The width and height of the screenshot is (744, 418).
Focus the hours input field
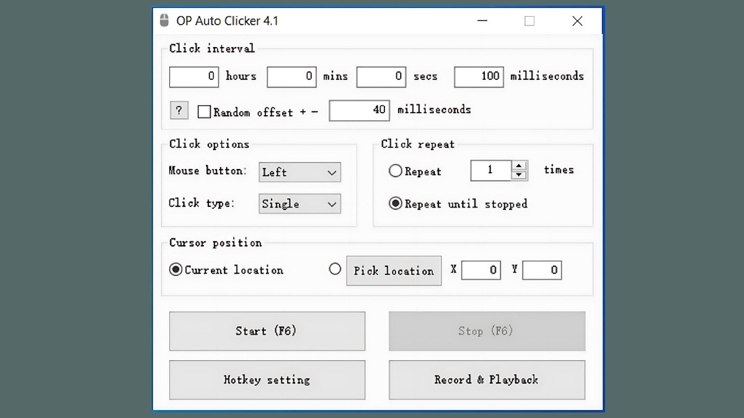[x=194, y=77]
